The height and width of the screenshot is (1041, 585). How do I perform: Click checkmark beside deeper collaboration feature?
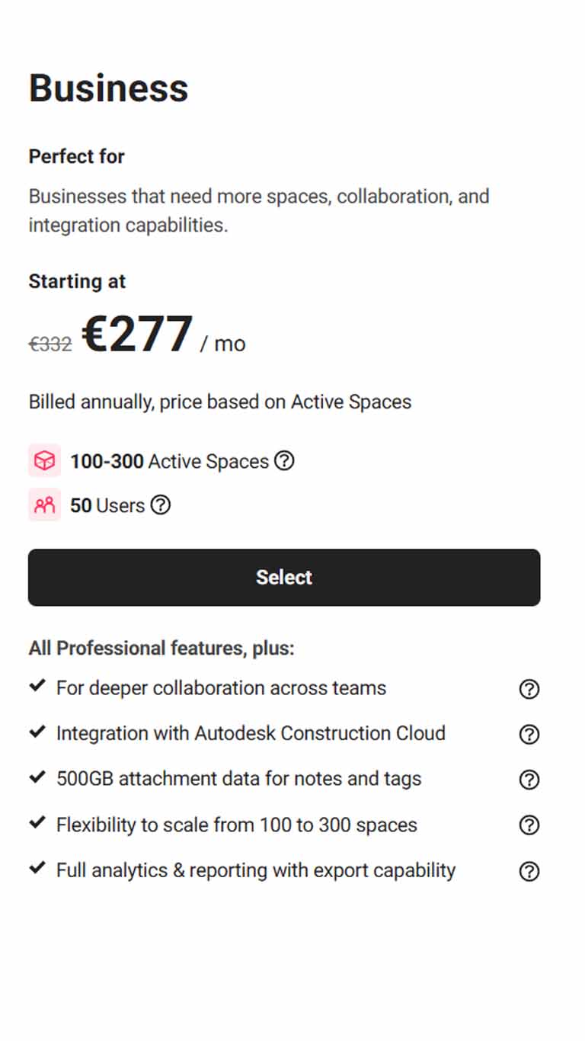pos(37,687)
